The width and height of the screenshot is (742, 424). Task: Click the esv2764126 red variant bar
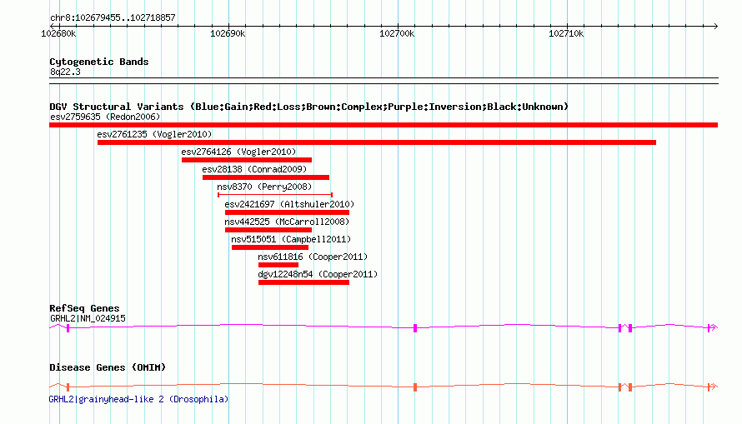click(247, 160)
